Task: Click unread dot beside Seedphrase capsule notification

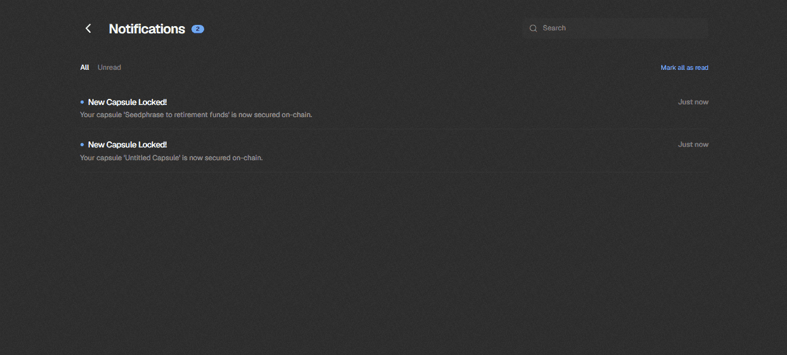Action: click(82, 102)
